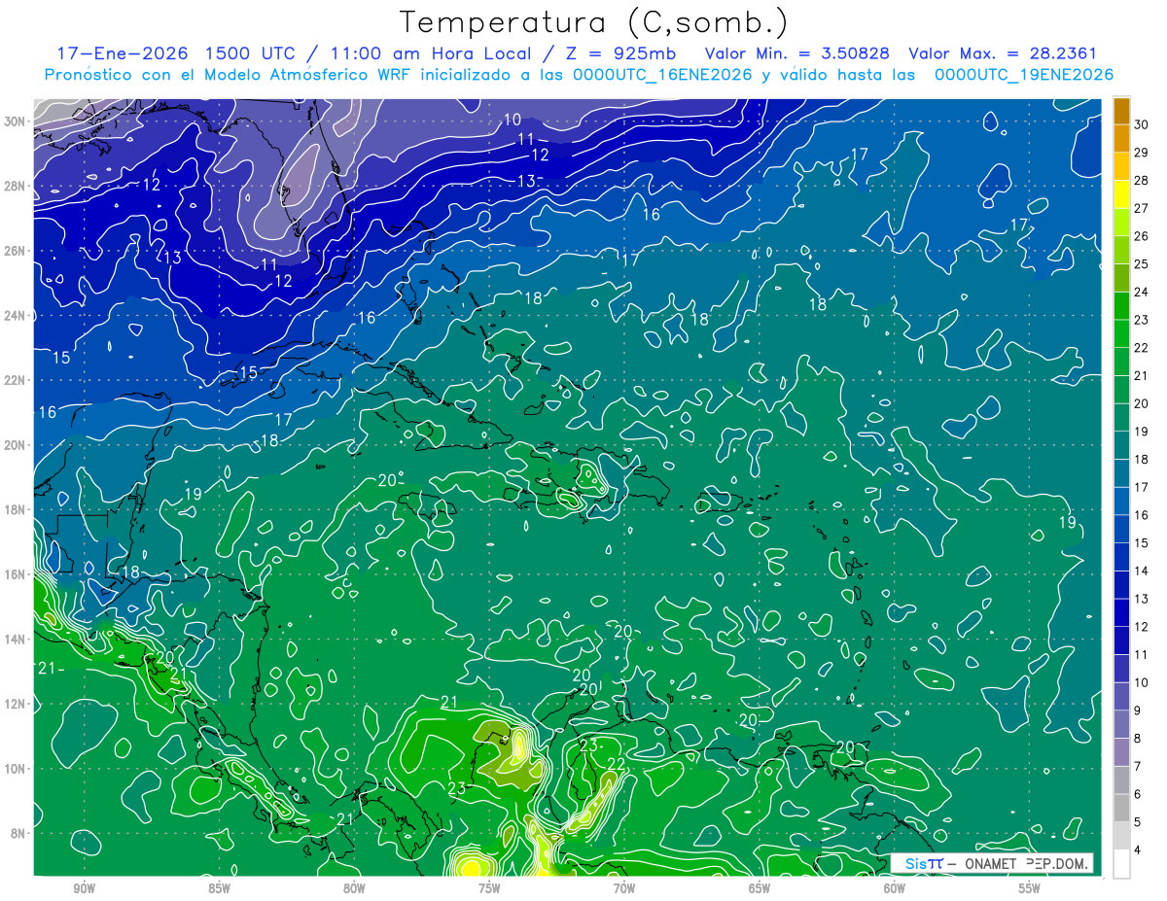
Task: Click the "24N" latitude axis label
Action: [x=17, y=316]
